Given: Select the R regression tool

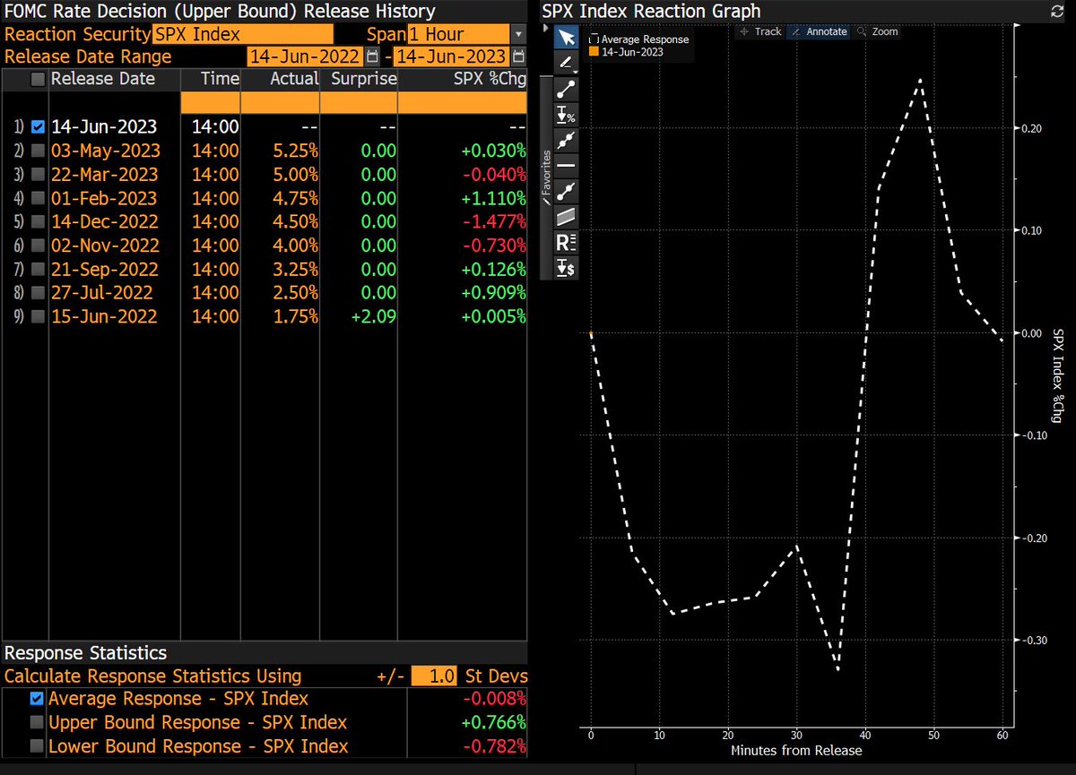Looking at the screenshot, I should [x=566, y=242].
